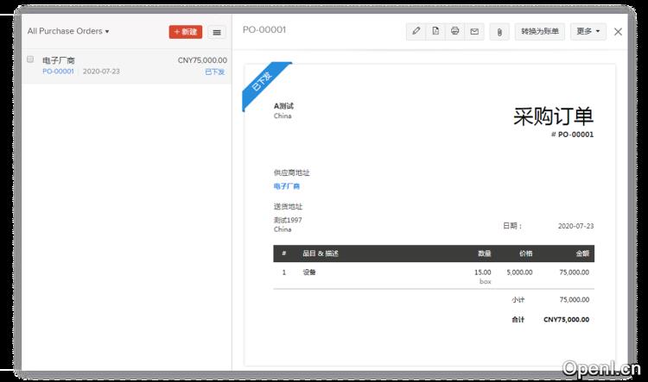This screenshot has height=382, width=648.
Task: Click the 设备 item name cell
Action: 309,272
